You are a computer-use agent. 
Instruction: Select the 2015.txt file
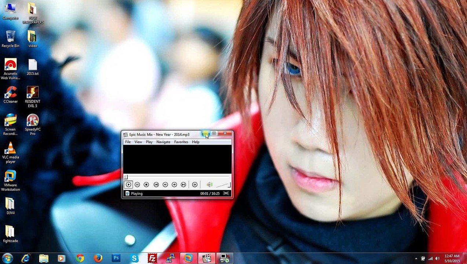point(33,67)
